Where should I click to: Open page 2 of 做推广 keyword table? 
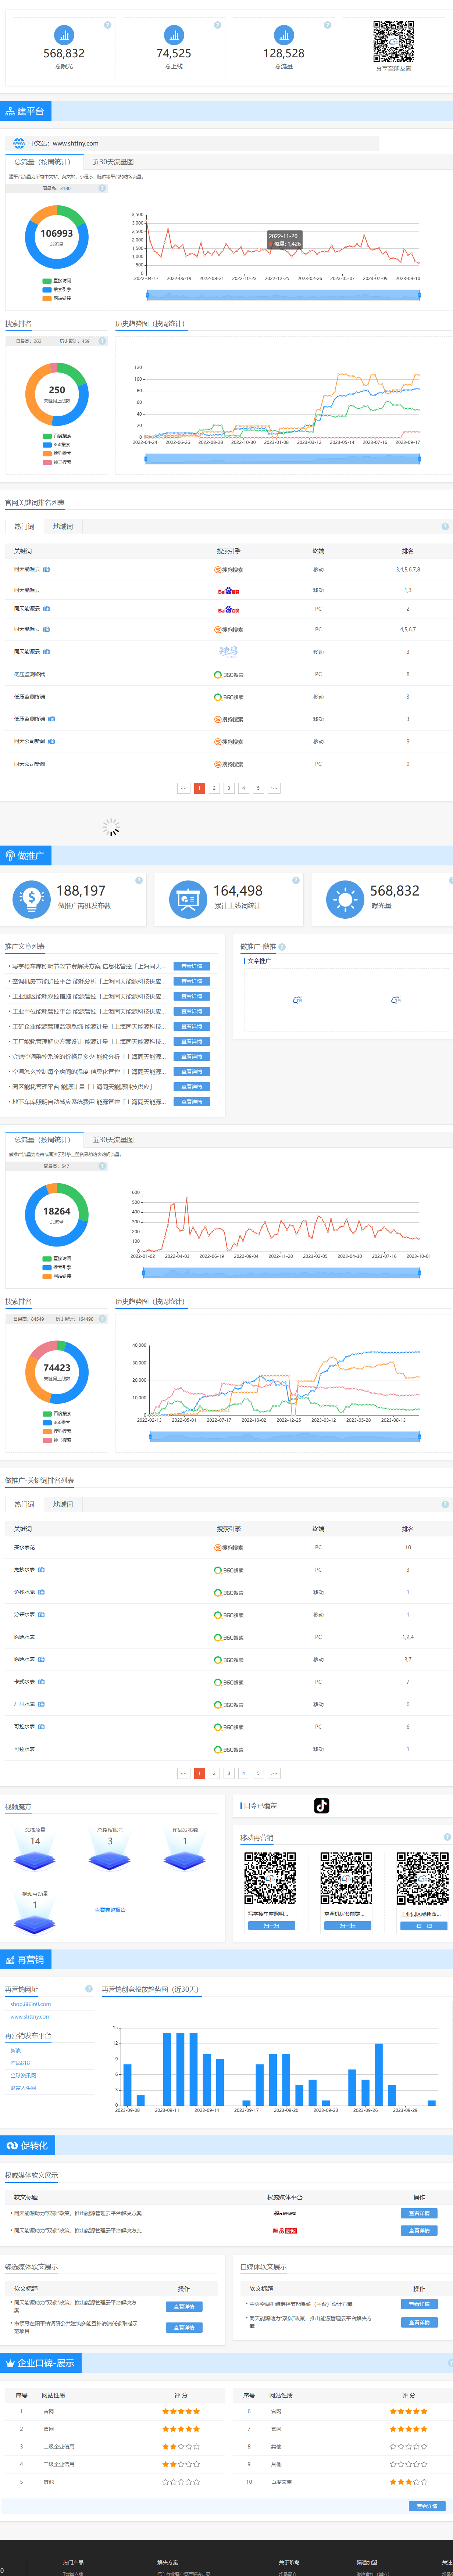(x=214, y=1773)
